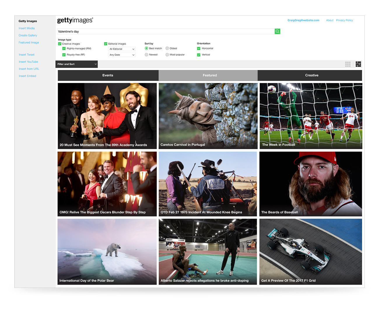Click the green search magnifier button
Screen dimensions: 379x315
click(277, 31)
